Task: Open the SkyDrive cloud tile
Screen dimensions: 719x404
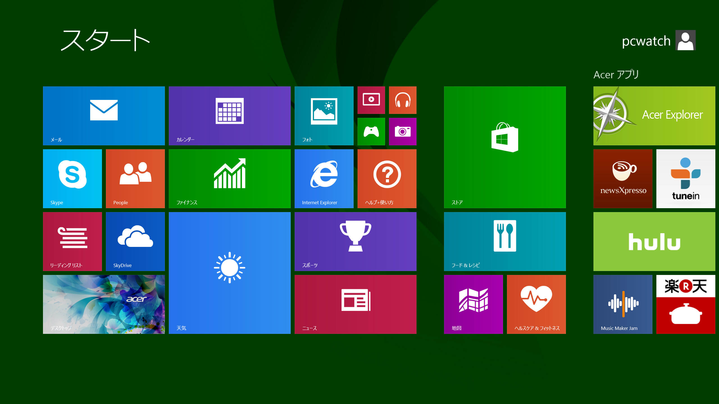Action: [x=135, y=241]
